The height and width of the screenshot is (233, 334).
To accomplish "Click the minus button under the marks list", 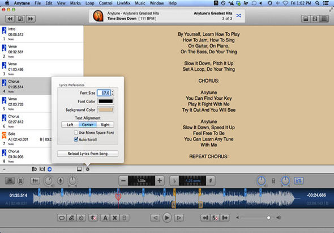I will point(5,169).
